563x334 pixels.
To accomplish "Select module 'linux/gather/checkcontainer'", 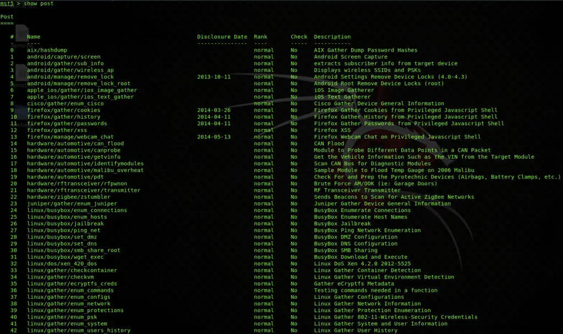I will click(x=72, y=270).
